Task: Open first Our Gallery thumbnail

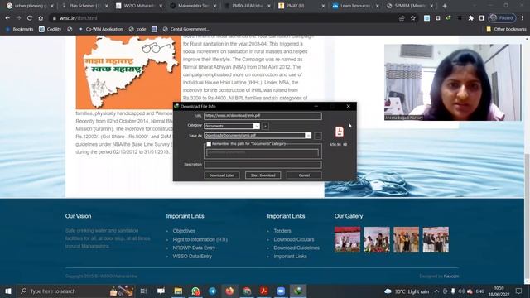Action: coord(348,239)
